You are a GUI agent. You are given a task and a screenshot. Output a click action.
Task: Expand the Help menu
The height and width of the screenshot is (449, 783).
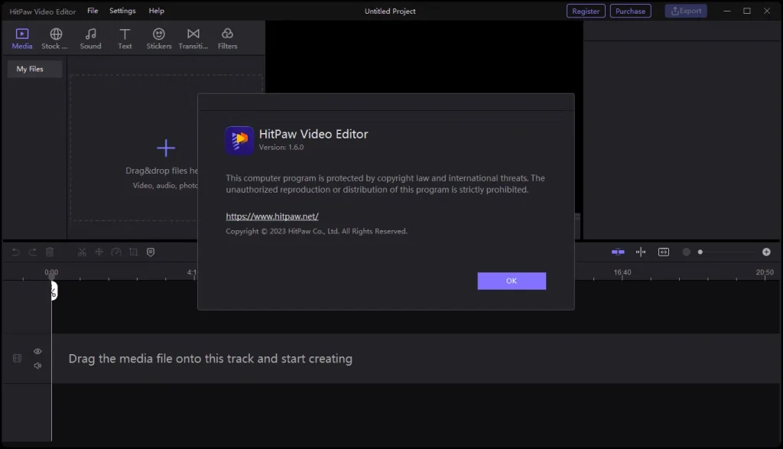pos(156,11)
